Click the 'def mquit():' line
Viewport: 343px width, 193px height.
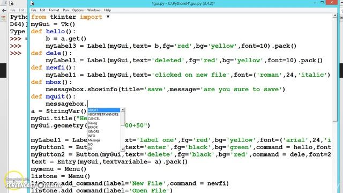(53, 96)
